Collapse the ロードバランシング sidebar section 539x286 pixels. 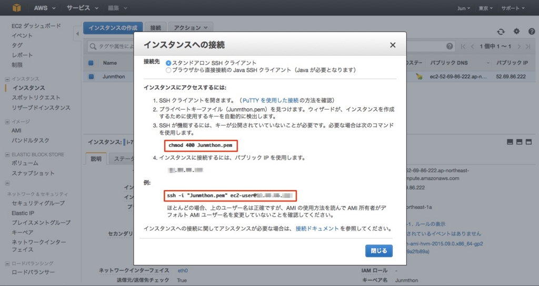(7, 264)
